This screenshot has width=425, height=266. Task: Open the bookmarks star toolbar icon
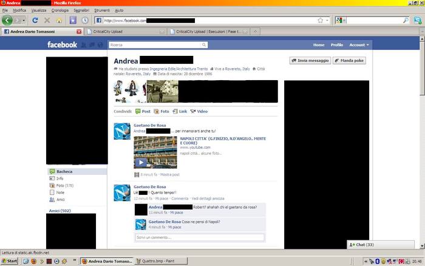tap(73, 20)
